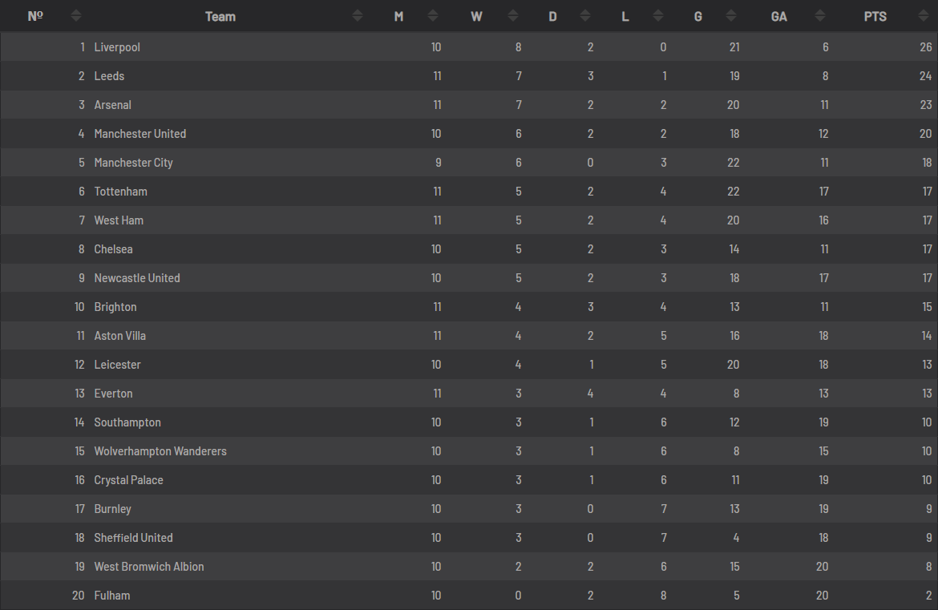Select the Crystal Palace row

click(469, 479)
